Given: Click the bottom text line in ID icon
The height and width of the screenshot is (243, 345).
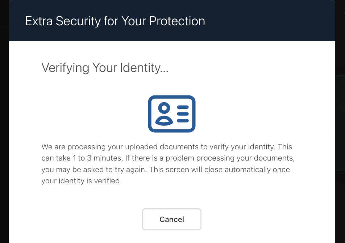Looking at the screenshot, I should tap(183, 120).
